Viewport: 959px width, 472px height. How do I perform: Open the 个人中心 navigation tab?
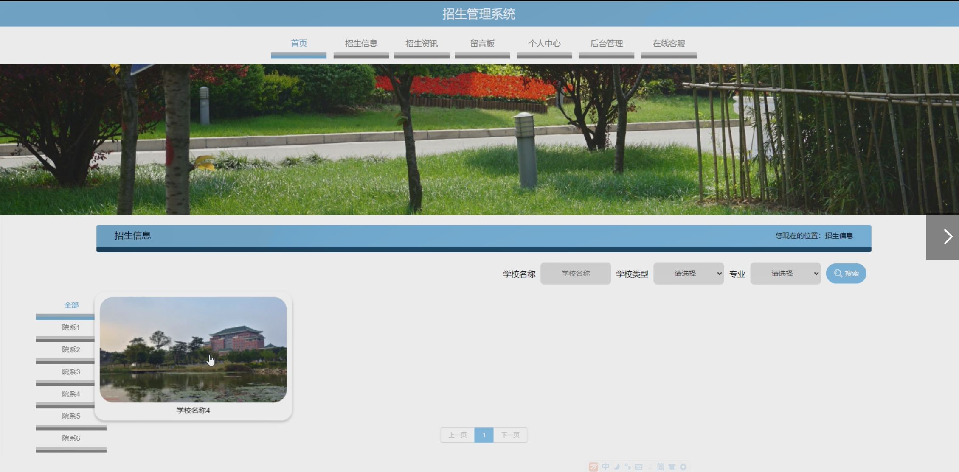point(544,44)
